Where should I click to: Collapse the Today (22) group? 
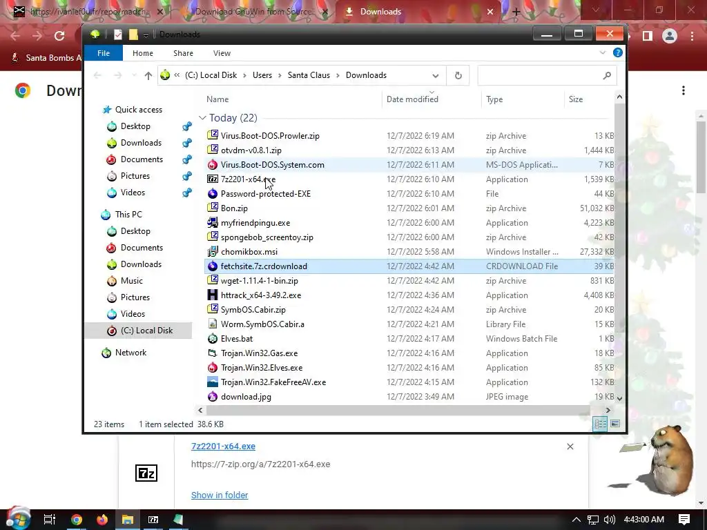(202, 117)
